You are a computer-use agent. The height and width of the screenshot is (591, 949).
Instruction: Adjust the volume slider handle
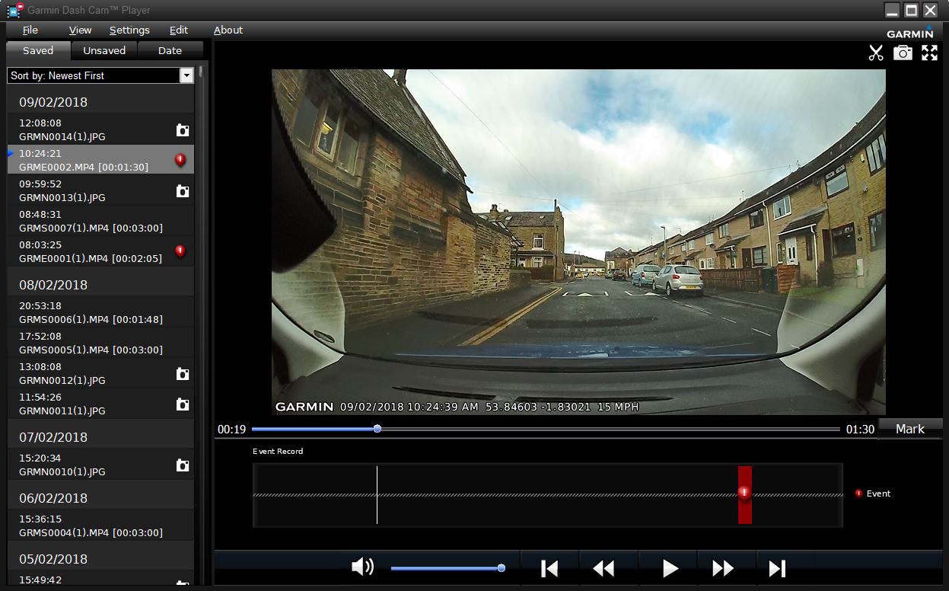click(x=502, y=568)
